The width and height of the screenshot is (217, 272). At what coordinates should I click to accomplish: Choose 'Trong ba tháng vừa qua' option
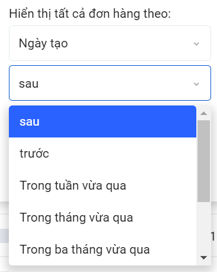coord(102,249)
